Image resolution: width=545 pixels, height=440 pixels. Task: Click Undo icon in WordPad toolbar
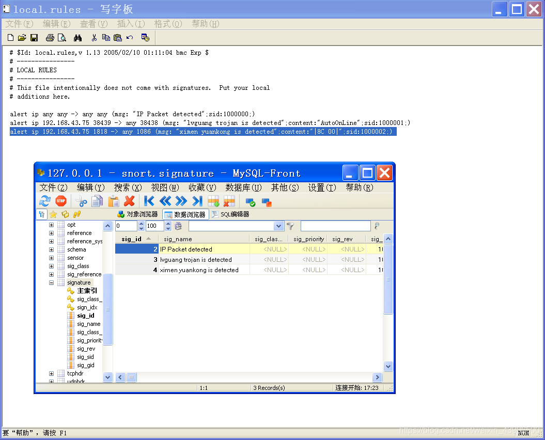tap(130, 38)
